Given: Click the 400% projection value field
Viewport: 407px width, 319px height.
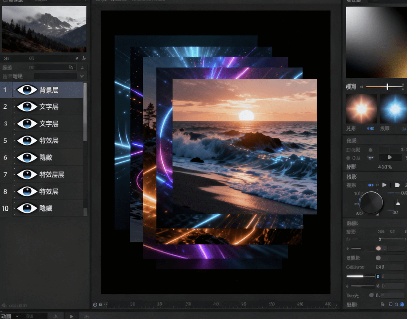Looking at the screenshot, I should tap(385, 167).
